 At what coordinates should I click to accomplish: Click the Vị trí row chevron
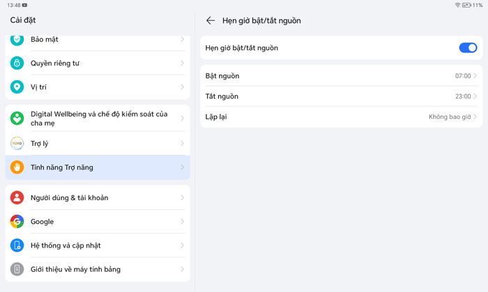click(183, 87)
